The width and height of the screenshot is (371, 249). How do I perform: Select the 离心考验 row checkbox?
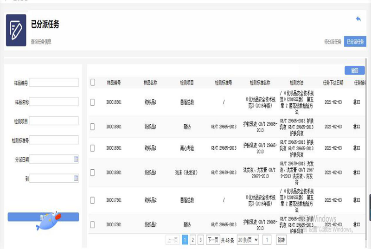(93, 148)
